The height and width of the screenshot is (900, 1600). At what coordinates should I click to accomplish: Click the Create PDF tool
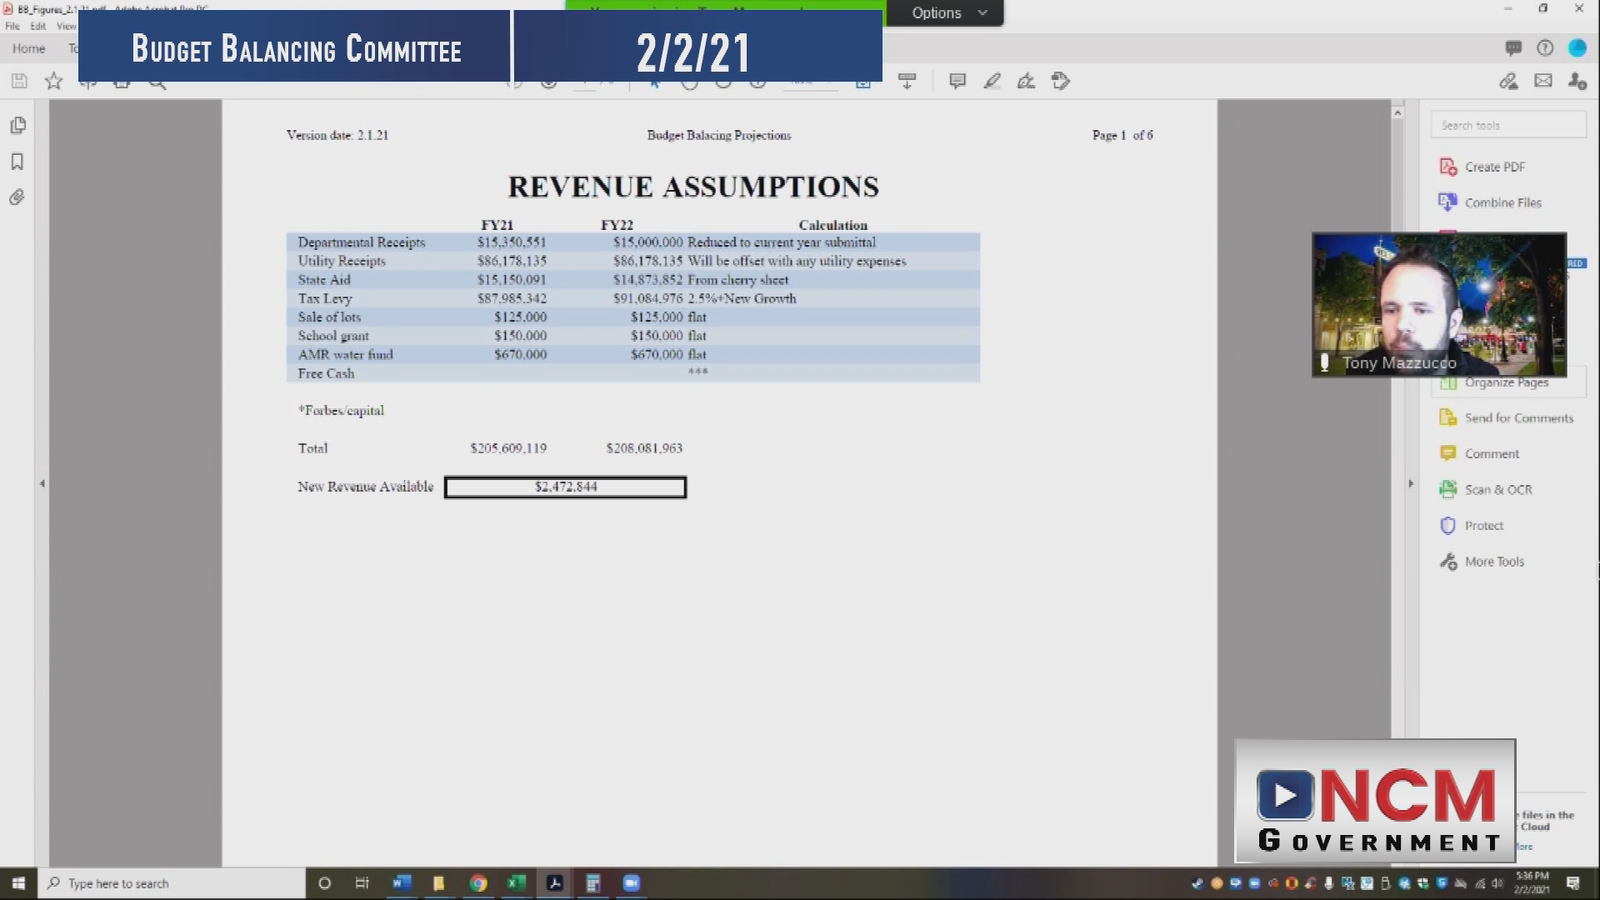1494,167
